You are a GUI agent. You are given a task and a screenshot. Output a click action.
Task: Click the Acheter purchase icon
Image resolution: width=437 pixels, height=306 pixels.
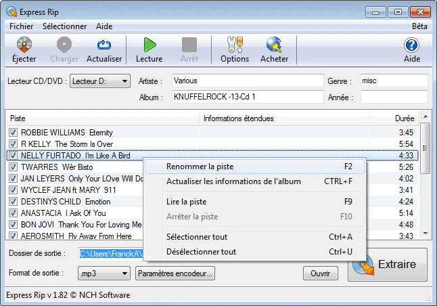[274, 45]
